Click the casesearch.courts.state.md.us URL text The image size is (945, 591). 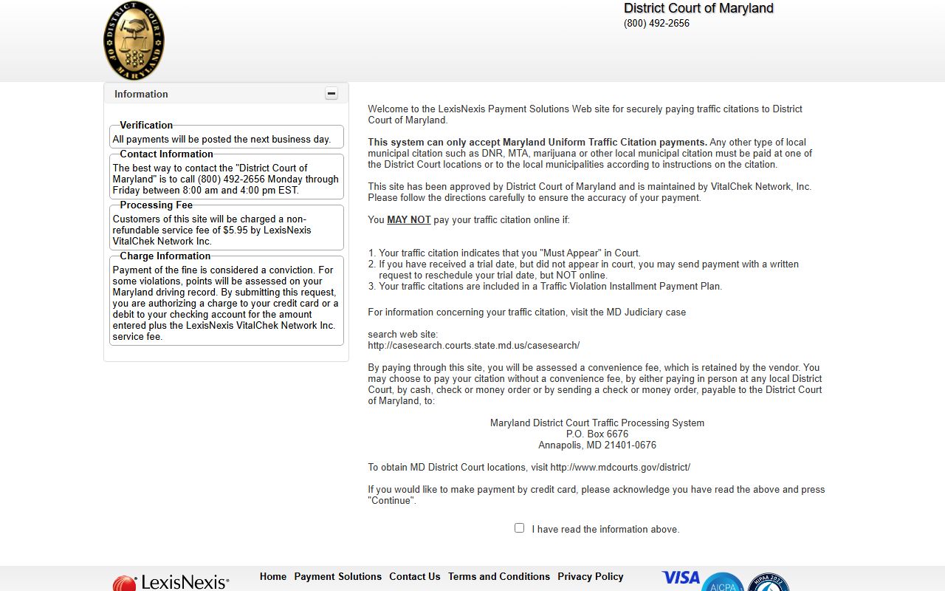(x=474, y=345)
